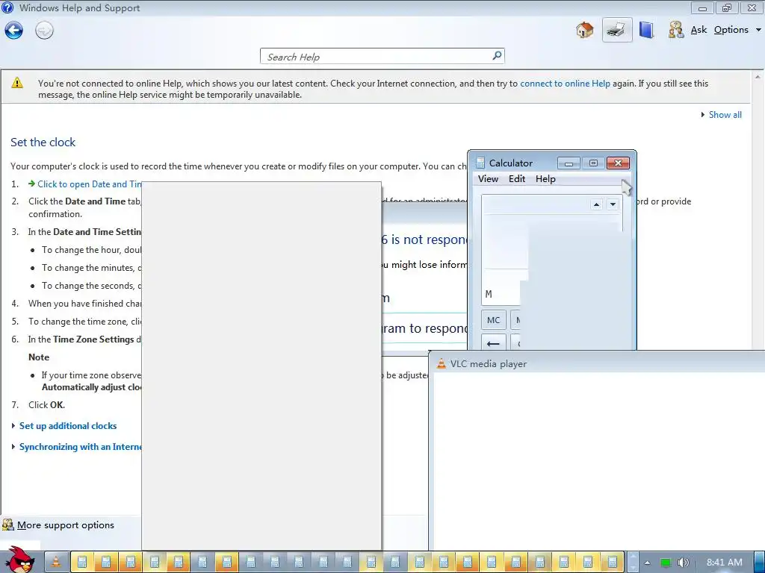The image size is (765, 573).
Task: Click the green network tray icon
Action: (x=665, y=563)
